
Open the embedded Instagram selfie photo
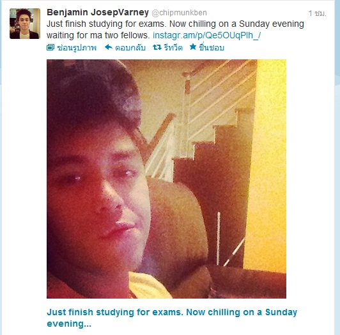pyautogui.click(x=166, y=179)
